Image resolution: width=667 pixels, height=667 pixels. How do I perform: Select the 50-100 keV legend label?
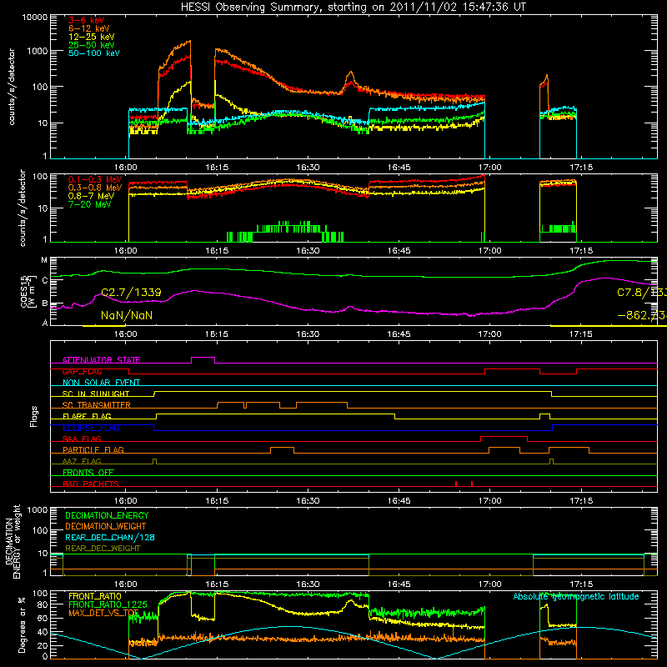click(x=94, y=53)
